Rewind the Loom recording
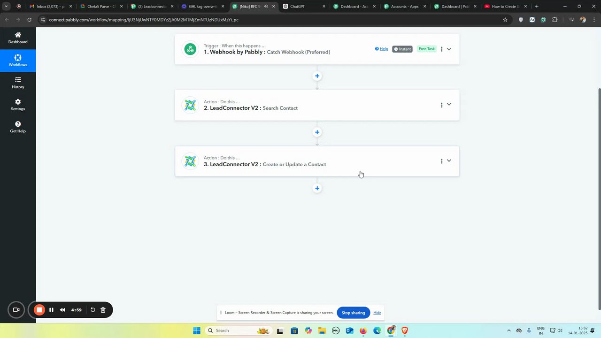 point(62,310)
